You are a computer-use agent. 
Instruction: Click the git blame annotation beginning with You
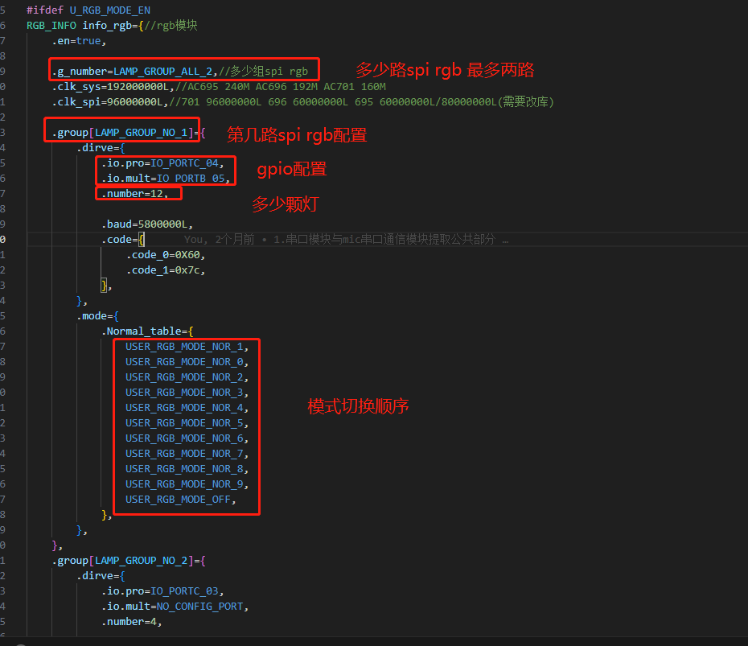346,240
